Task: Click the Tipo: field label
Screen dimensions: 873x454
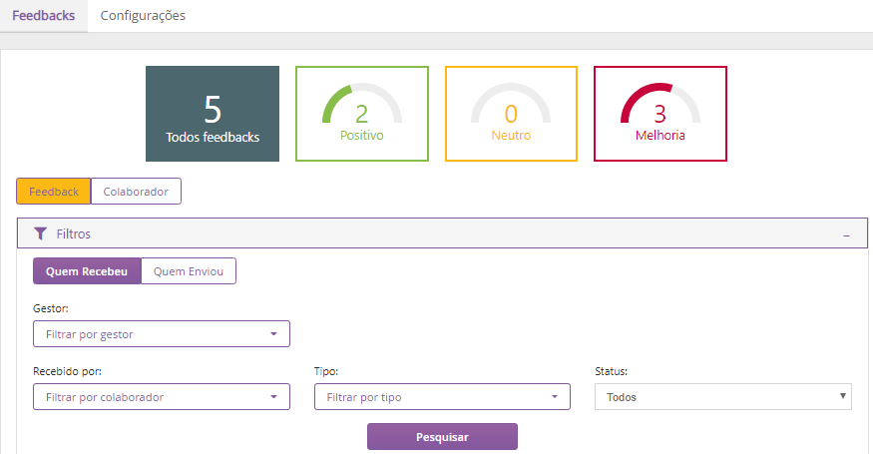Action: tap(326, 371)
